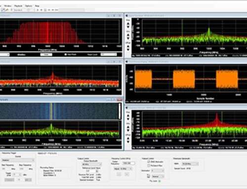
Task: Open the Output Bandwidth dropdown
Action: [x=92, y=164]
